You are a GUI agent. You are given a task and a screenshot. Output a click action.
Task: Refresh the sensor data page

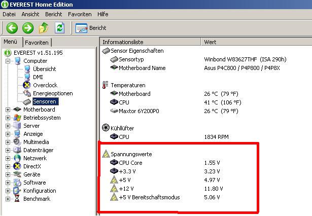coord(59,28)
